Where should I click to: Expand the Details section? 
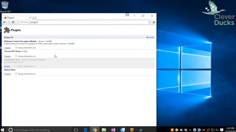click(x=150, y=37)
